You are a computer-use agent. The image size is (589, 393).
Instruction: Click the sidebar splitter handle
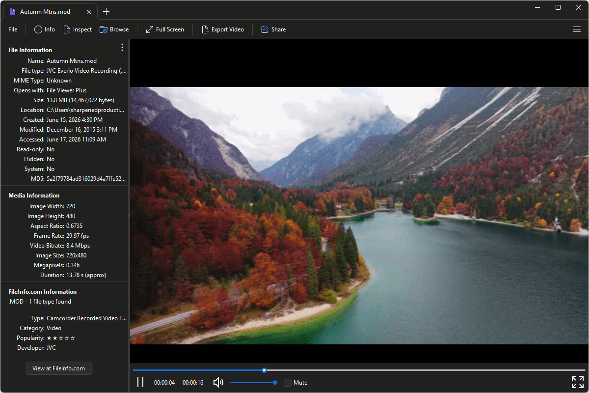pyautogui.click(x=129, y=216)
